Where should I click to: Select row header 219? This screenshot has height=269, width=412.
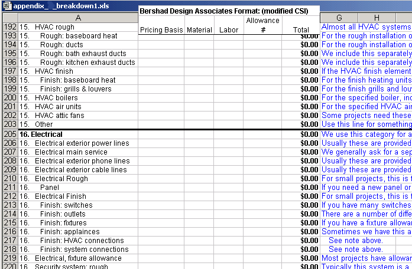click(x=10, y=258)
